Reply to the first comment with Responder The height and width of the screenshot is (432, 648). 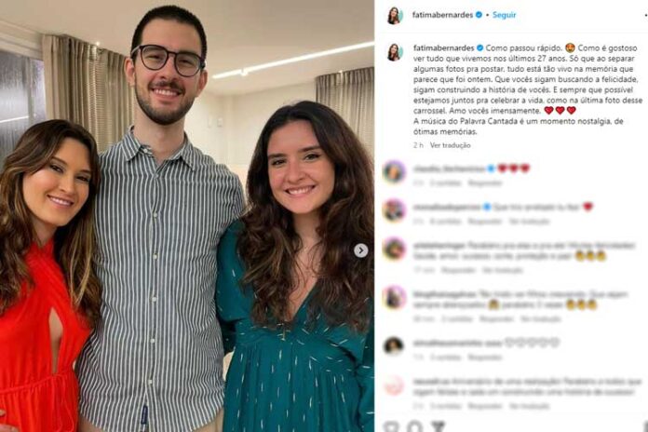pyautogui.click(x=485, y=182)
